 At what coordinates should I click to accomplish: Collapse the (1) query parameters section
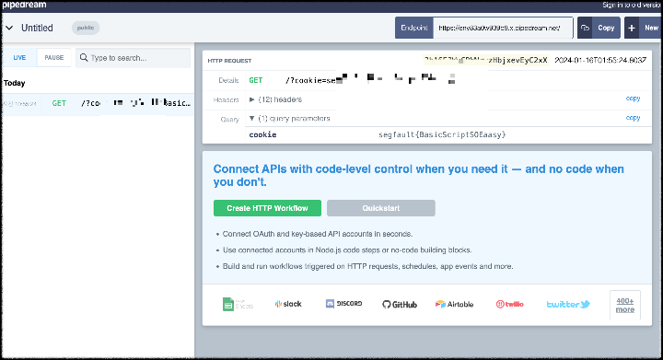coord(290,119)
